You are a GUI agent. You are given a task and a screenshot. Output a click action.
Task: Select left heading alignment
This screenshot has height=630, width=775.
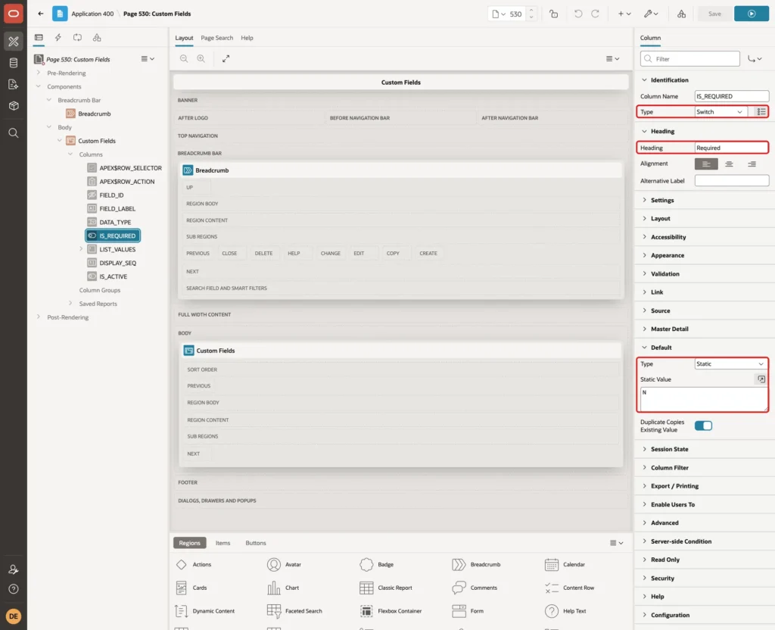(x=706, y=164)
